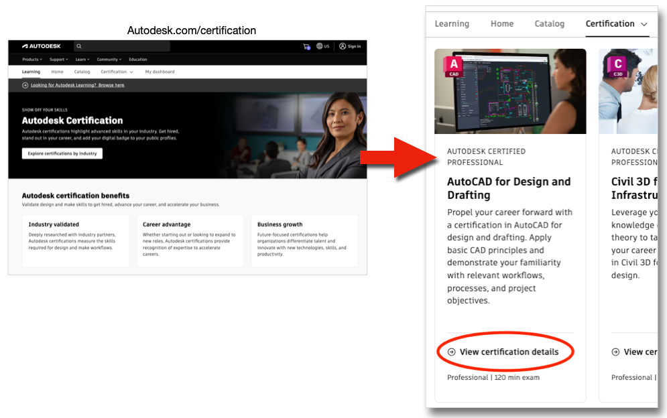
Task: Click arrow icon beside Looking for Autodesk Learning
Action: [x=25, y=85]
